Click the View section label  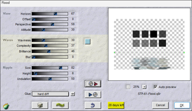click(7, 14)
